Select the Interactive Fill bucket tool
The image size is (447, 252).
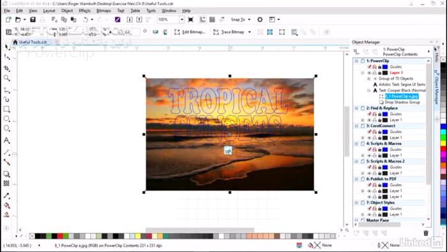tap(7, 205)
